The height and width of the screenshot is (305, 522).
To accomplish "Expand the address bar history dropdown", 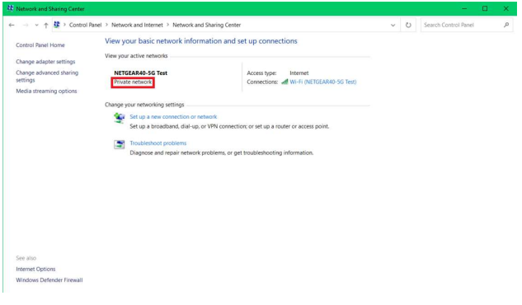I will [393, 25].
